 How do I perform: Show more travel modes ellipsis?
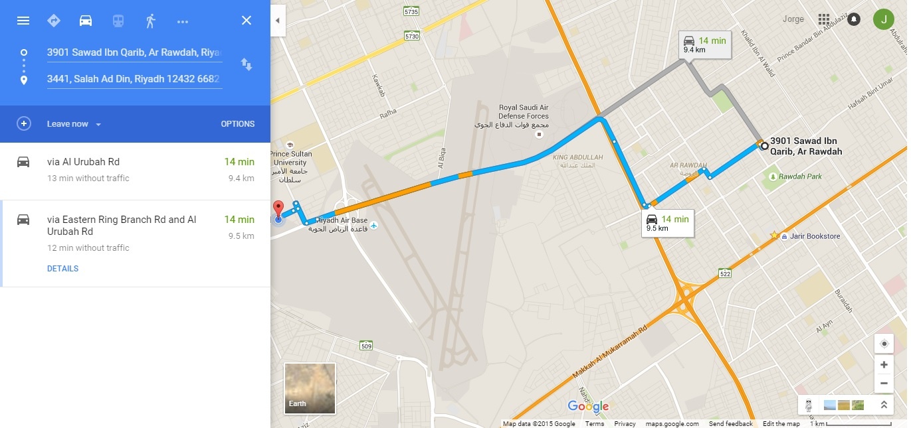tap(183, 21)
